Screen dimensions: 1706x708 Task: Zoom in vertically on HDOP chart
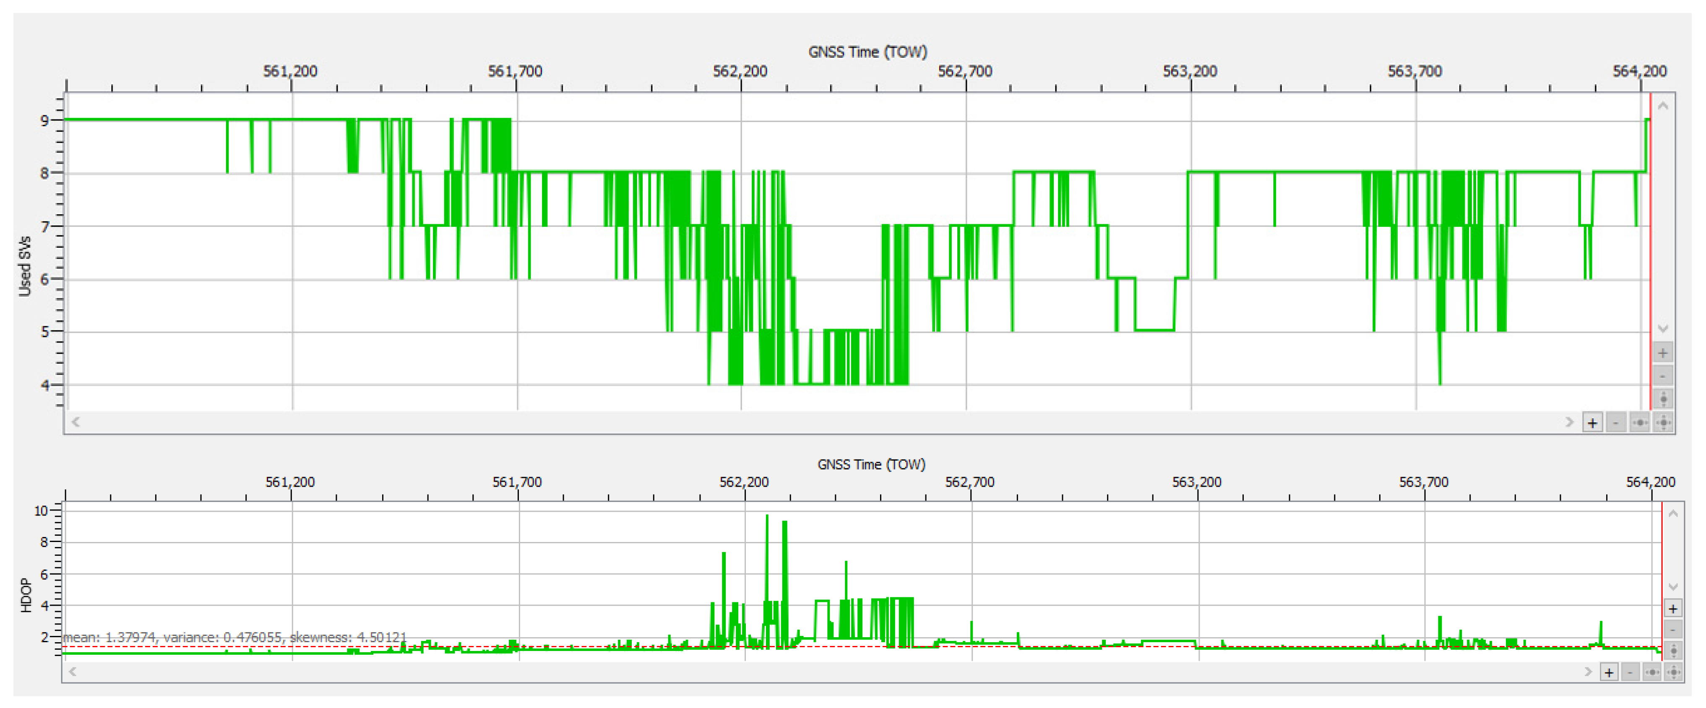[x=1674, y=609]
